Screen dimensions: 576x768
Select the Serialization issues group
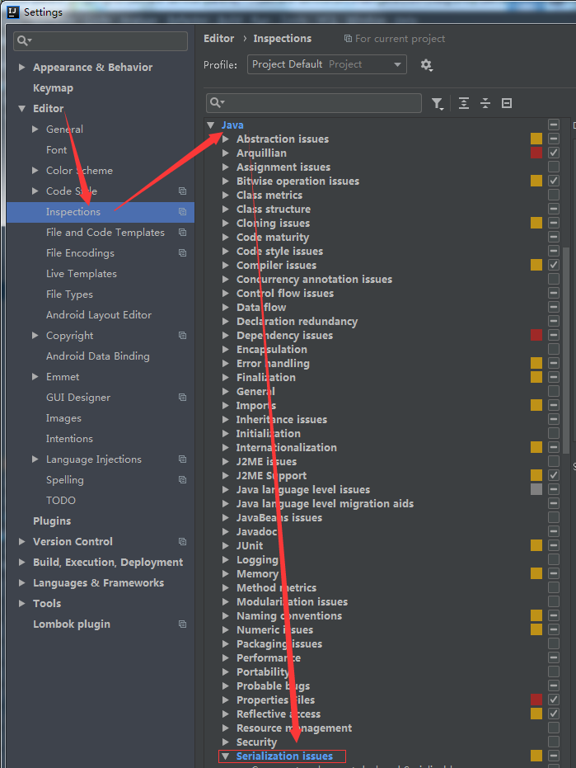pyautogui.click(x=284, y=756)
